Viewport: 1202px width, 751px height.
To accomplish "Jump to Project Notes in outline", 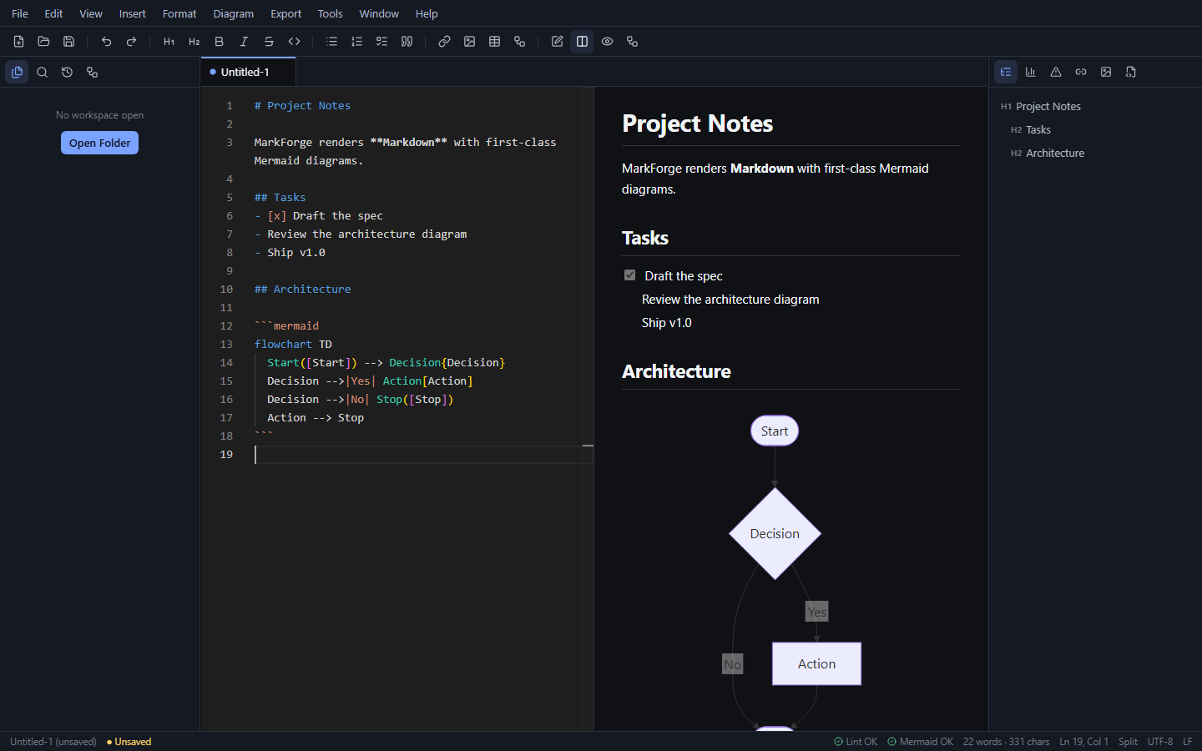I will click(x=1048, y=107).
